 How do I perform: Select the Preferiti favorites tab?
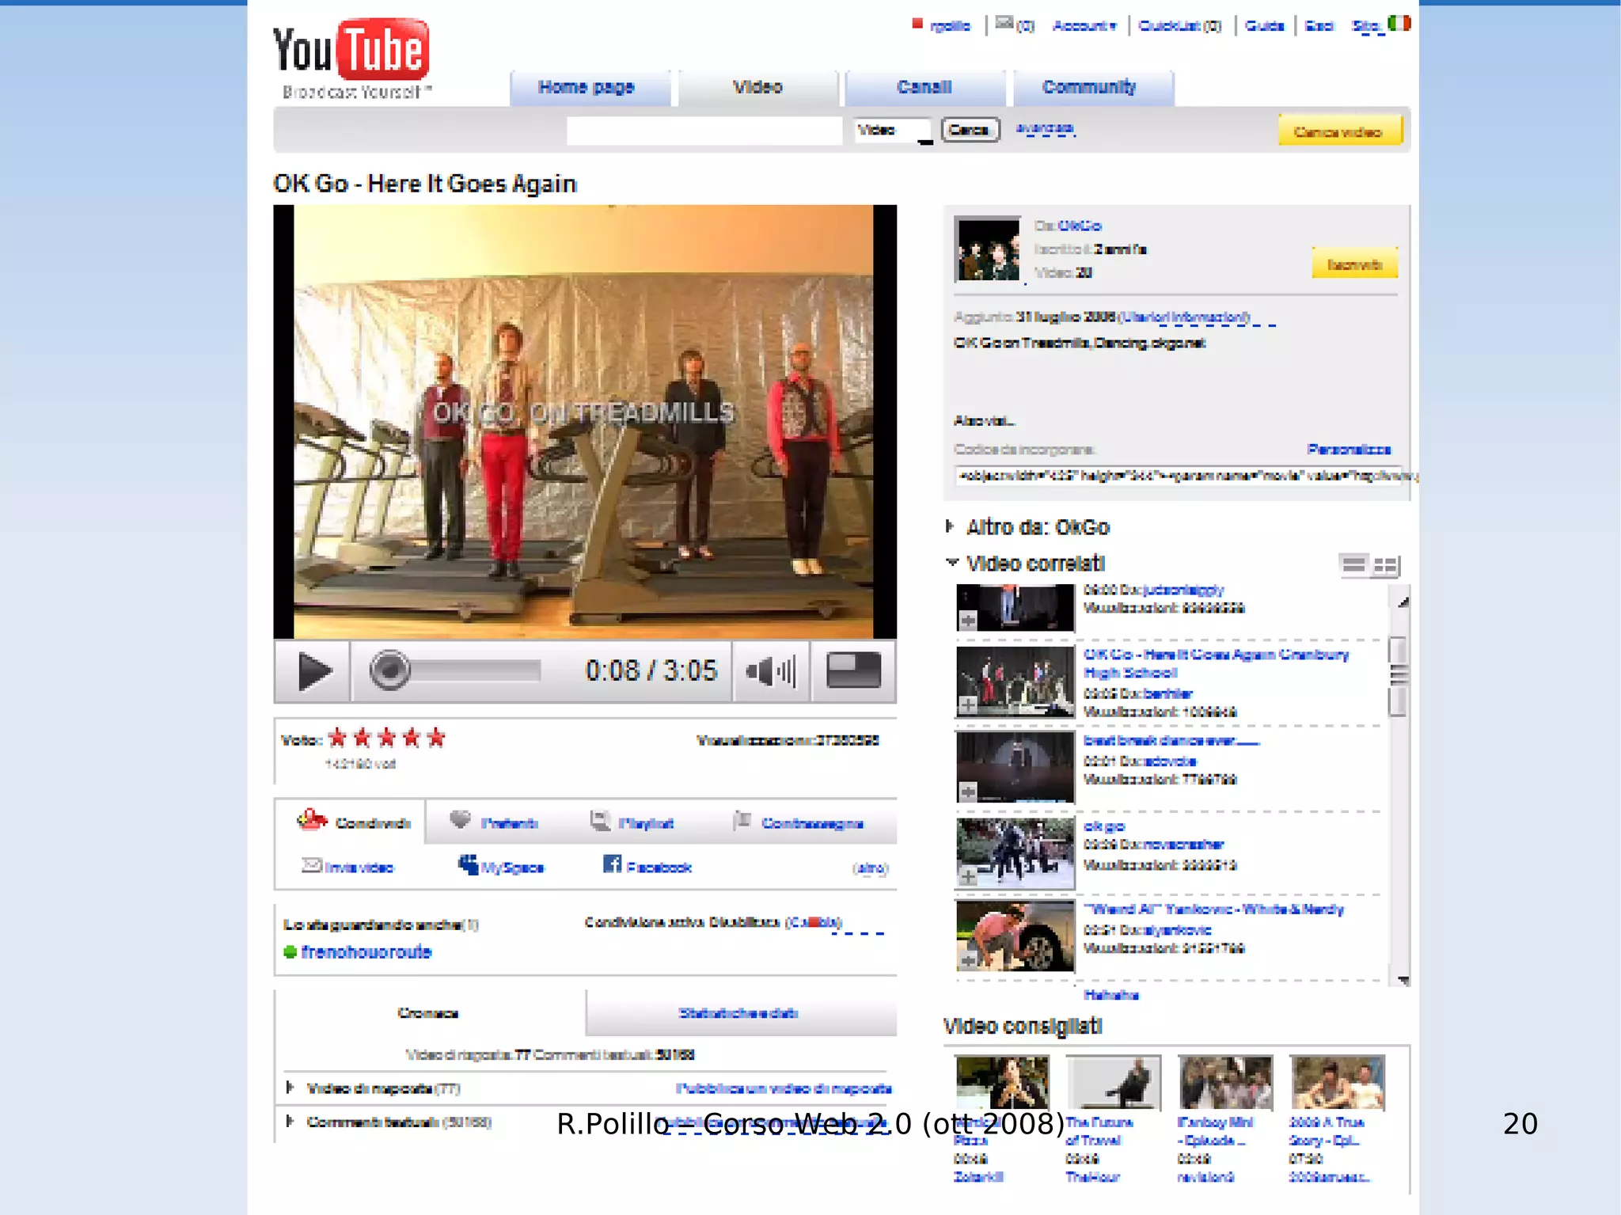point(494,822)
